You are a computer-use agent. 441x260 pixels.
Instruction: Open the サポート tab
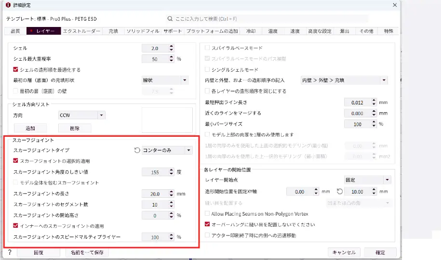pos(173,31)
